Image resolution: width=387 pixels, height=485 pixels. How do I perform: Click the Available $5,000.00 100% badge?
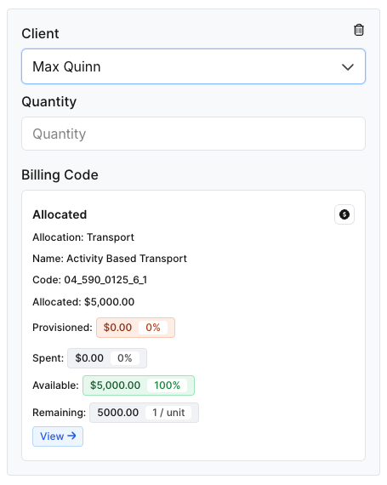139,385
